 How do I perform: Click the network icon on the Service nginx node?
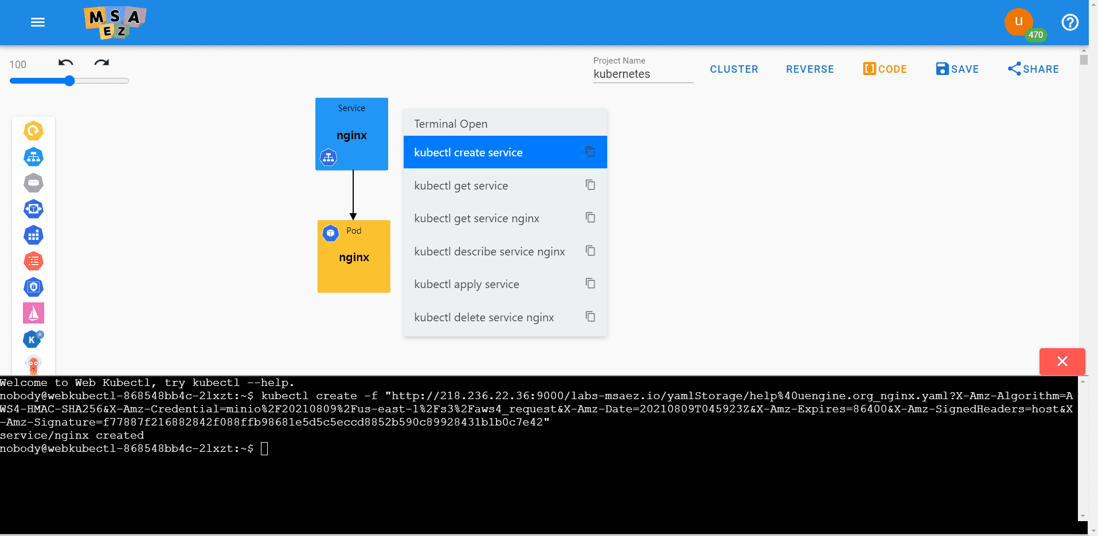pyautogui.click(x=329, y=157)
